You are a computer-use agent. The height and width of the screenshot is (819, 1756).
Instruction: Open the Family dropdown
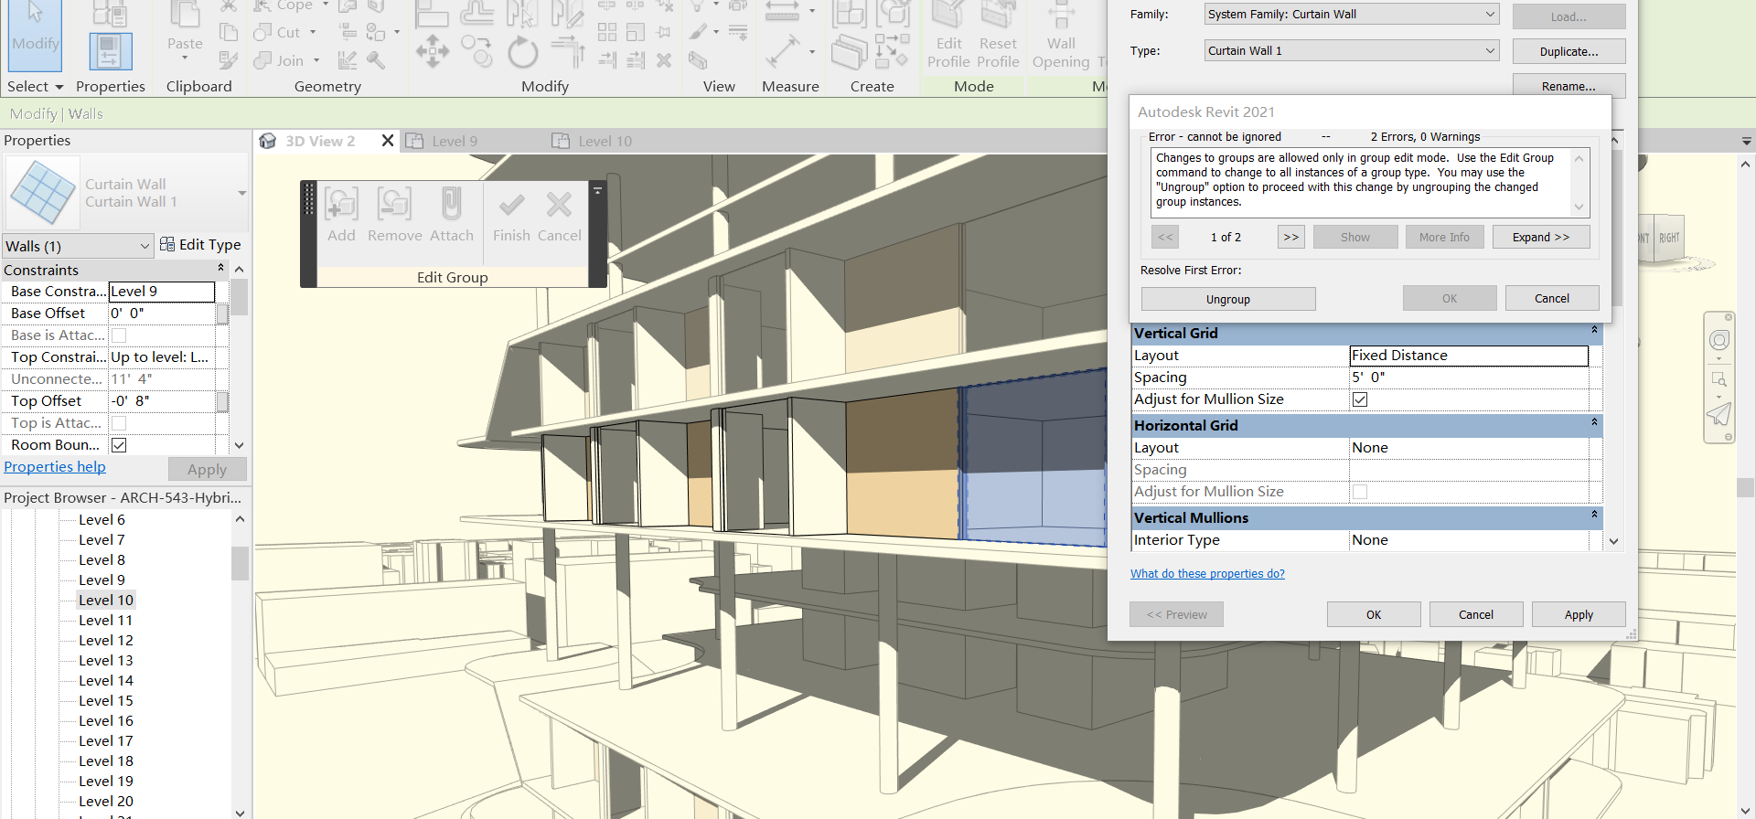pyautogui.click(x=1352, y=14)
